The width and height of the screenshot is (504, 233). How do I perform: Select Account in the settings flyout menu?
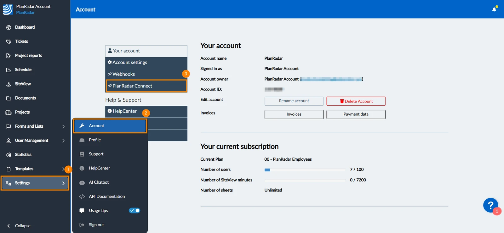pos(110,126)
